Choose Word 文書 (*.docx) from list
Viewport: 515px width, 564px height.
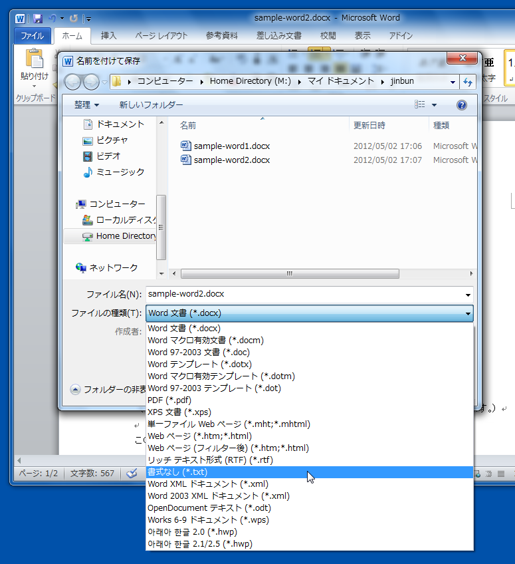(310, 328)
